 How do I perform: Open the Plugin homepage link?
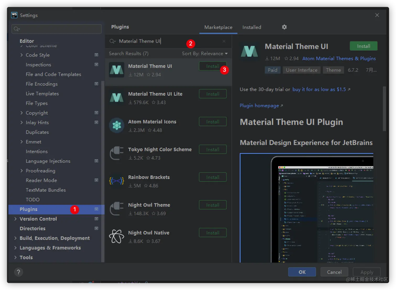click(x=261, y=106)
